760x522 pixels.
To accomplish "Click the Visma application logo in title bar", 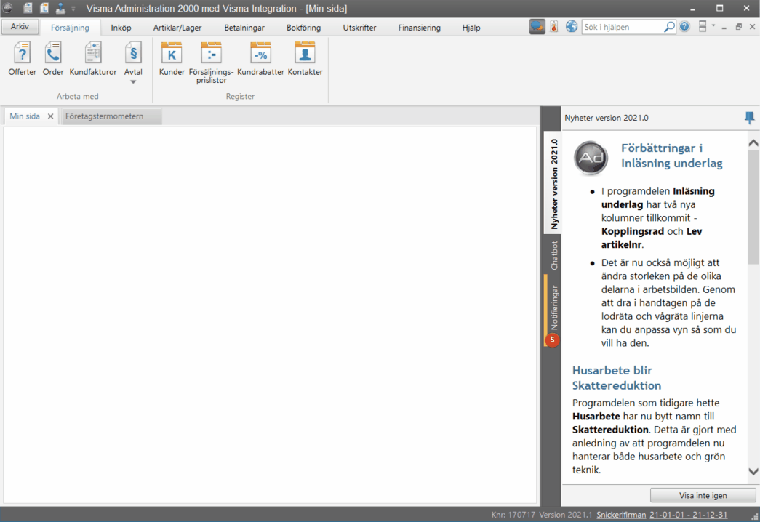I will [x=8, y=8].
